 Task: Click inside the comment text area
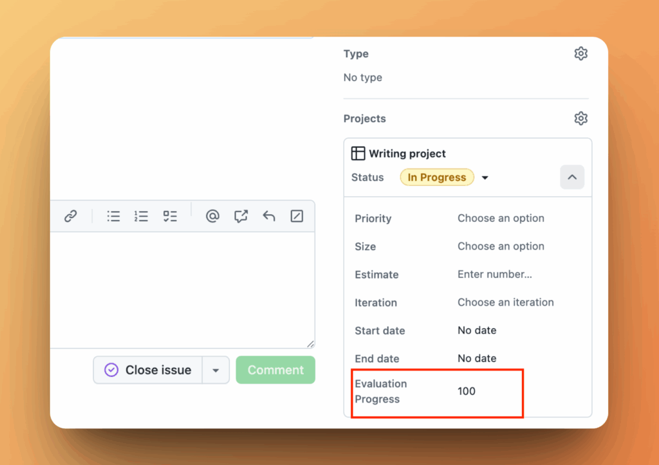(x=183, y=289)
